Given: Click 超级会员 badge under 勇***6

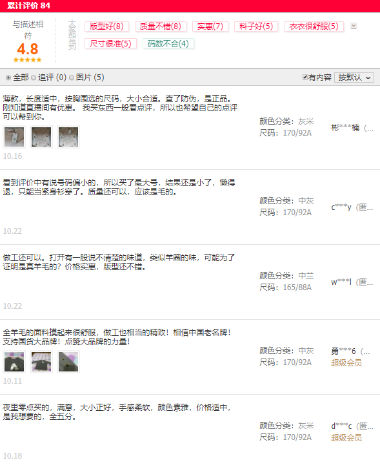Looking at the screenshot, I should pos(346,363).
